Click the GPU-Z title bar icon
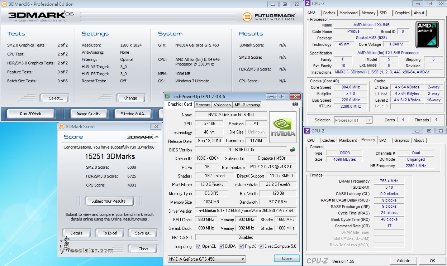Image resolution: width=447 pixels, height=266 pixels. pos(167,96)
